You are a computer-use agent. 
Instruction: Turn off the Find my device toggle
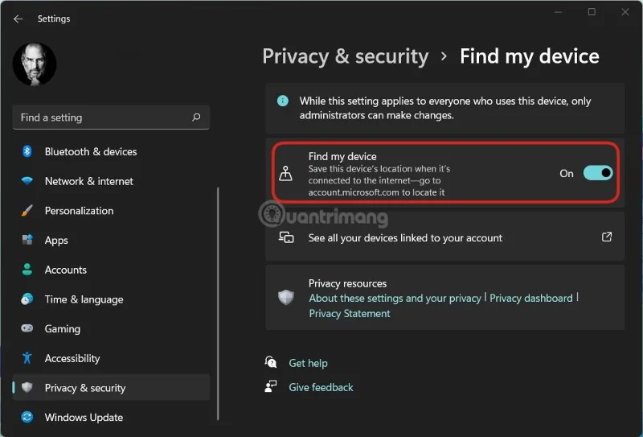(x=598, y=173)
